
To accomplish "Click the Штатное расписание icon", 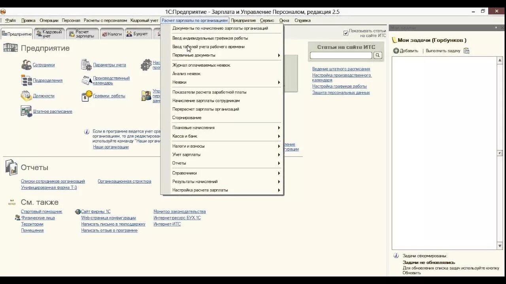I will click(x=26, y=111).
